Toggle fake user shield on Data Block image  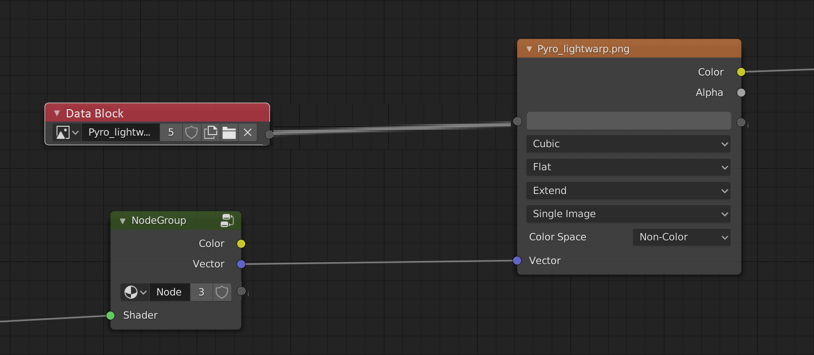click(x=191, y=132)
